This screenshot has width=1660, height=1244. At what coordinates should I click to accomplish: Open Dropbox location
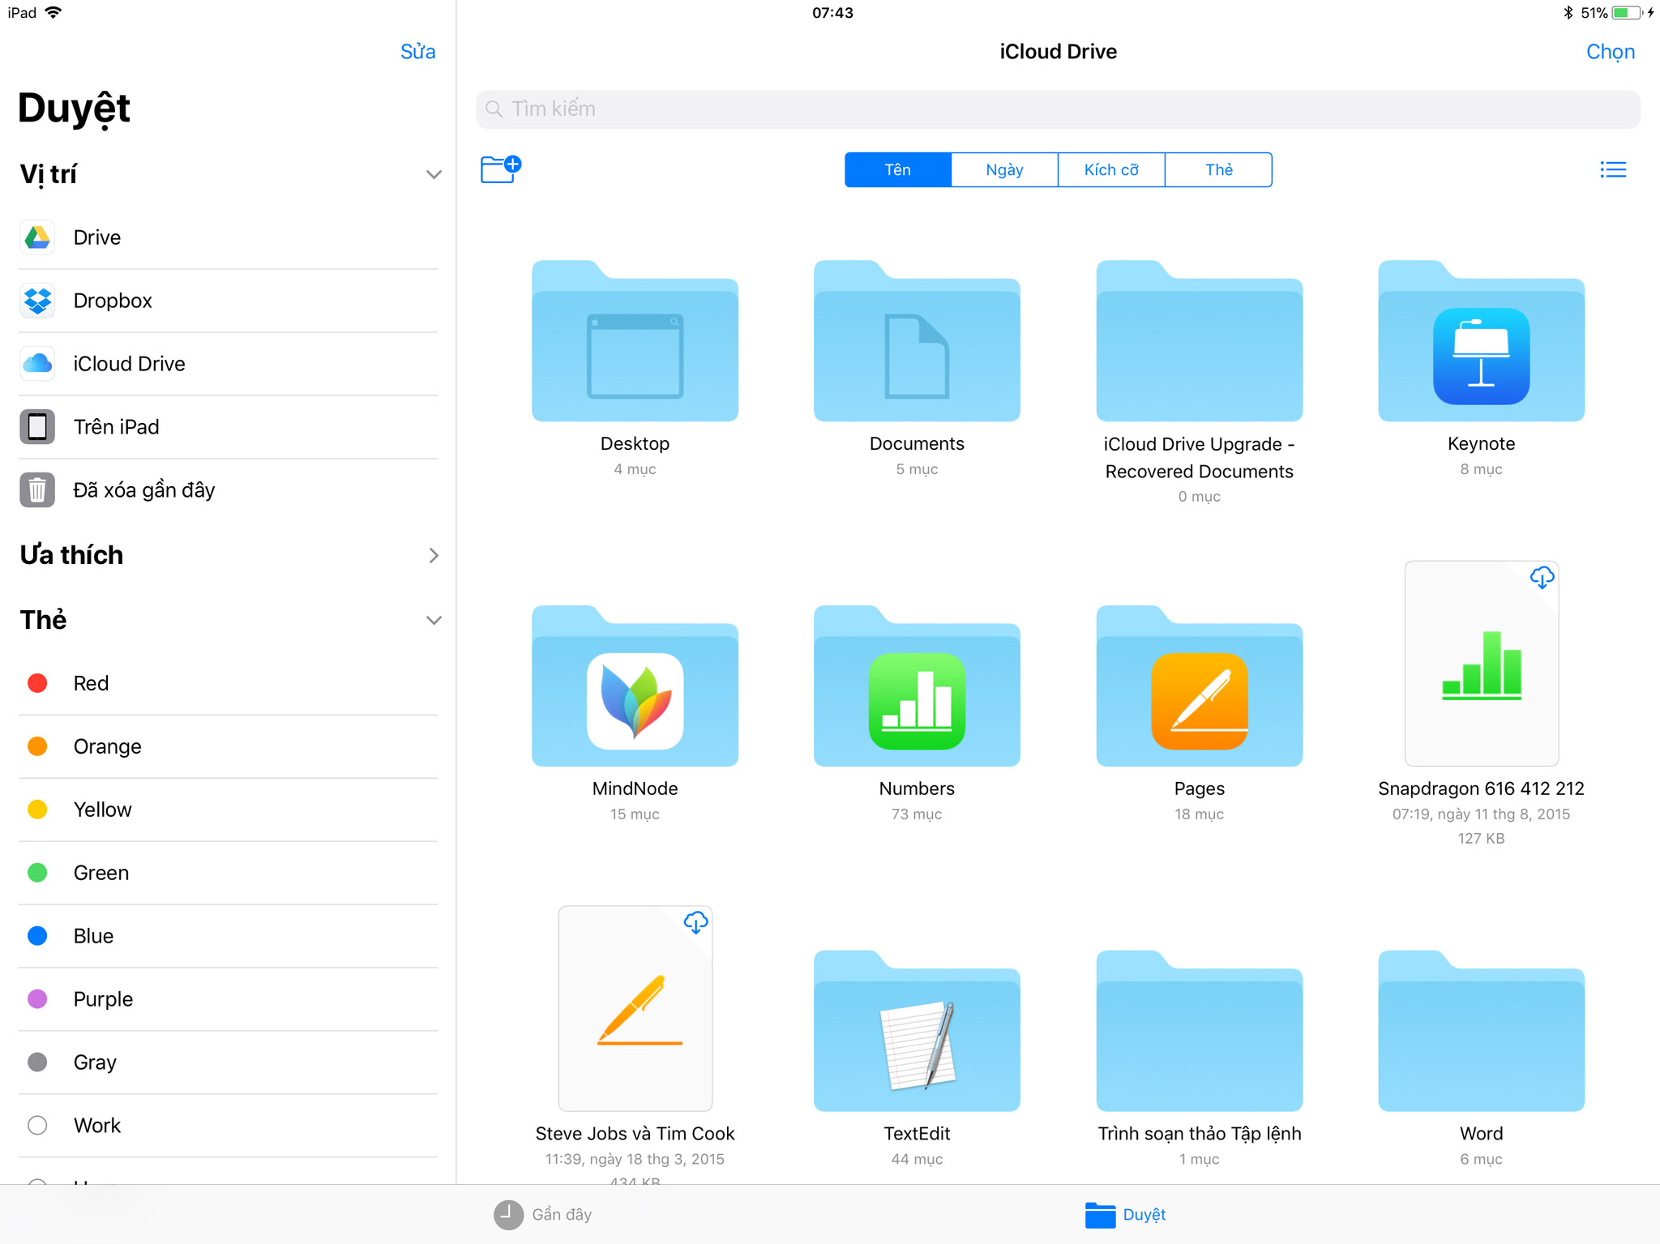pos(228,301)
